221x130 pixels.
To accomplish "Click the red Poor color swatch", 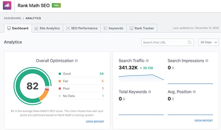I will 60,88.
